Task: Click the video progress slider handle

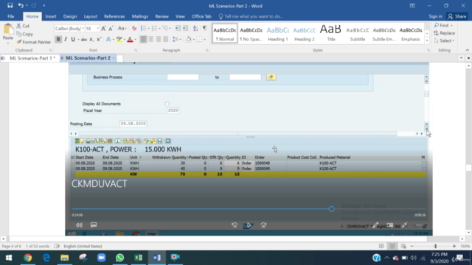Action: coord(331,209)
